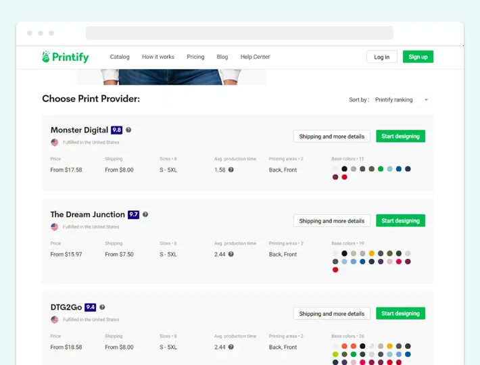The height and width of the screenshot is (365, 480).
Task: Click the model photo thumbnail at top
Action: (170, 77)
